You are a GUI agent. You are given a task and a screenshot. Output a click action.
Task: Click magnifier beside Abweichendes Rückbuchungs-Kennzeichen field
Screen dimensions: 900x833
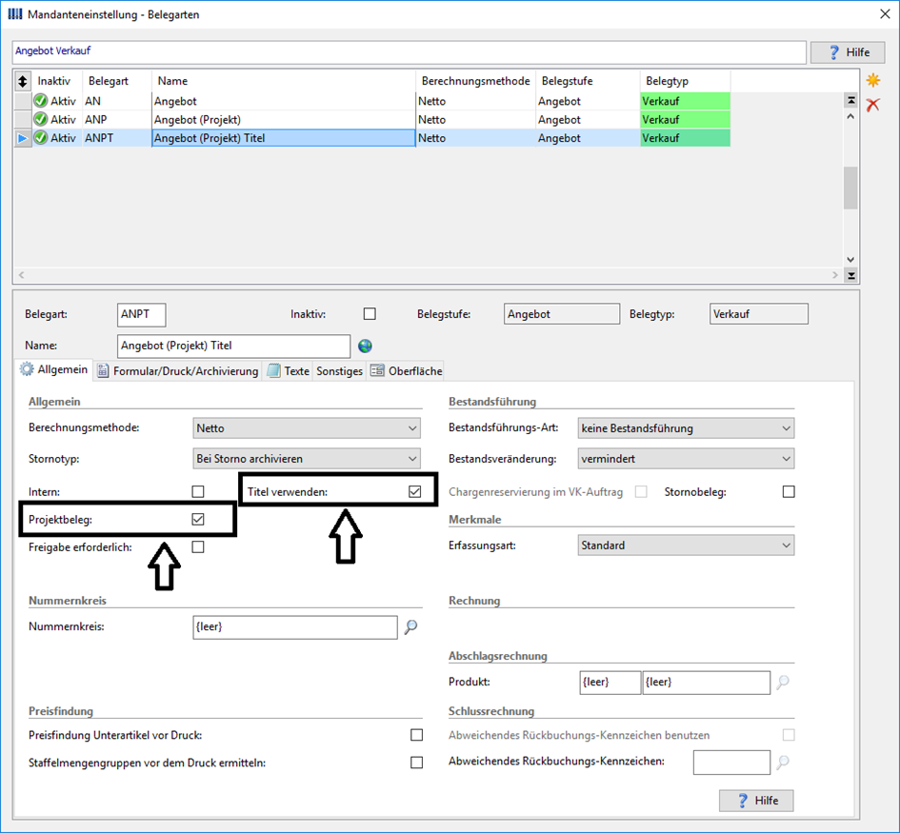pyautogui.click(x=783, y=762)
